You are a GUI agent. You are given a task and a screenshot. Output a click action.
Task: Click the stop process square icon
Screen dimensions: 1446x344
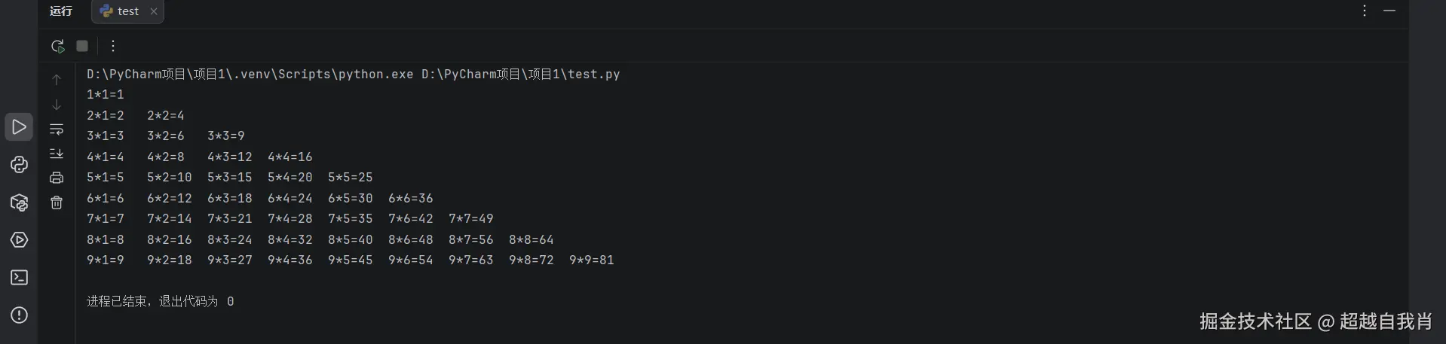point(82,46)
